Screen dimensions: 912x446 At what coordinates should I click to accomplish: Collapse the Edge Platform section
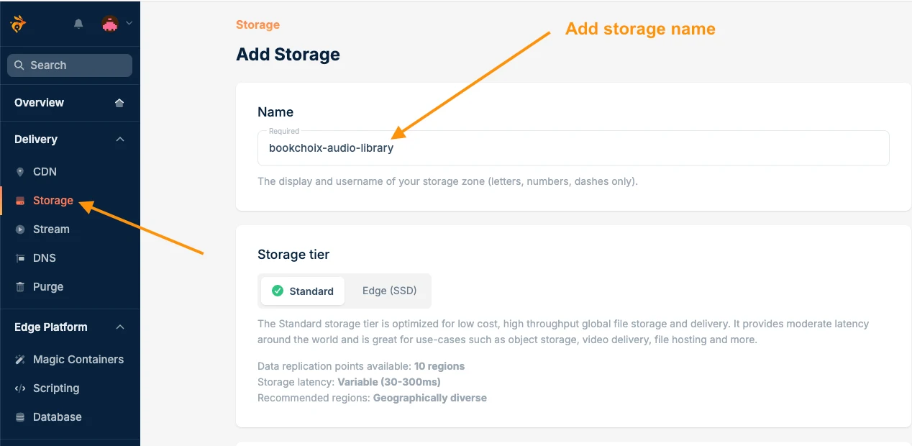point(121,327)
